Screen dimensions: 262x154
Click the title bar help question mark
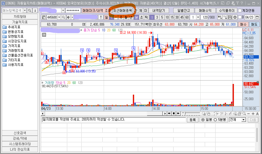(x=242, y=3)
